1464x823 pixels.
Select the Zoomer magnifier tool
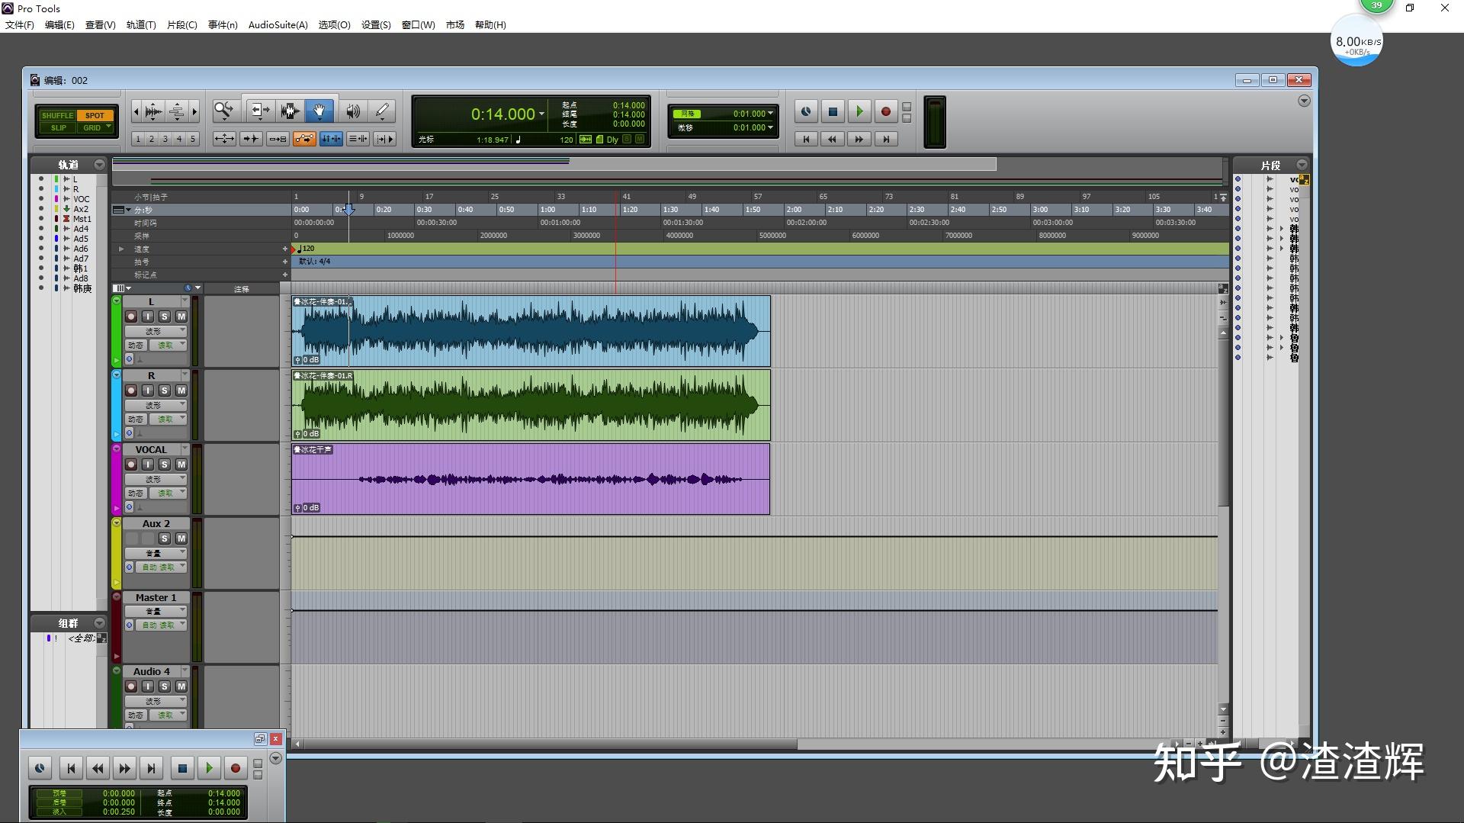pos(223,111)
